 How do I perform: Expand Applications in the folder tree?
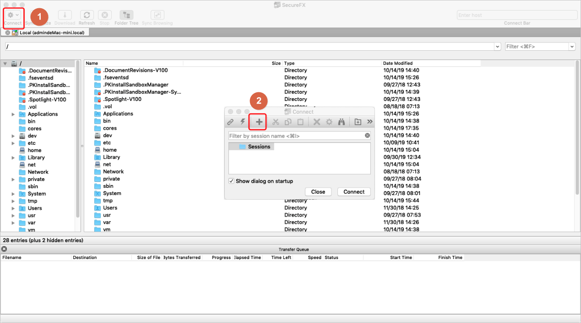point(13,114)
